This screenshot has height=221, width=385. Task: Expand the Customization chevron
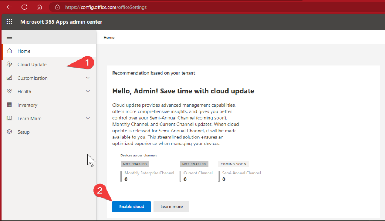tap(88, 78)
